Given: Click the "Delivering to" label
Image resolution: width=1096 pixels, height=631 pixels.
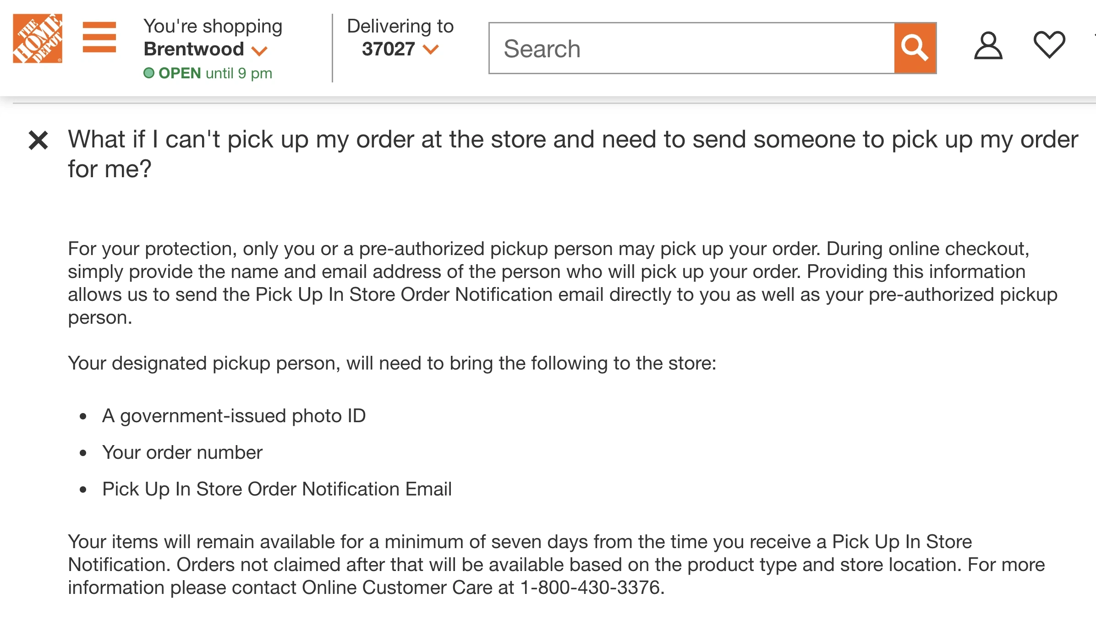Looking at the screenshot, I should tap(400, 26).
